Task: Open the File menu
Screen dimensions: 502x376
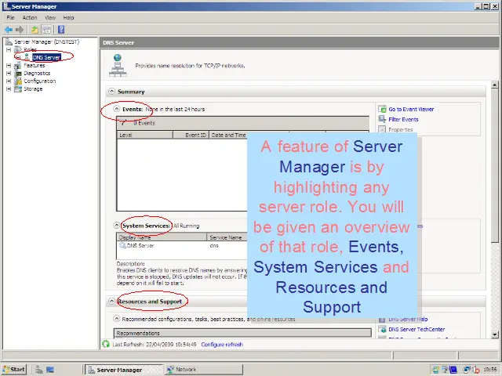Action: tap(10, 17)
